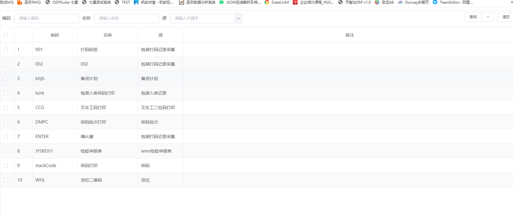Open the 致远A8 bookmark

tap(384, 2)
